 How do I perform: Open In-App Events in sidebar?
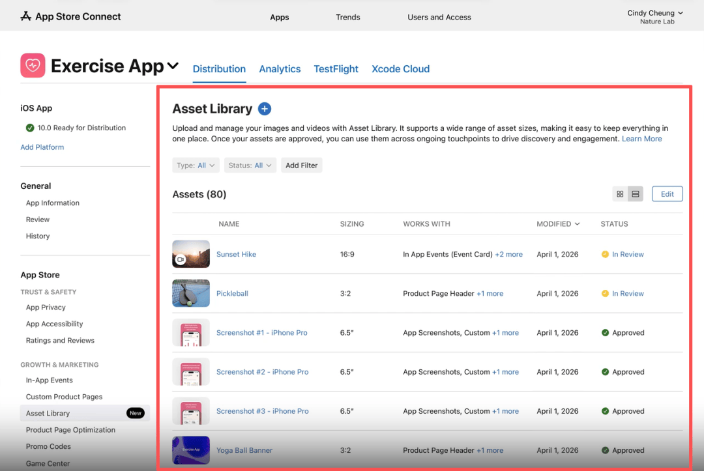[x=50, y=380]
